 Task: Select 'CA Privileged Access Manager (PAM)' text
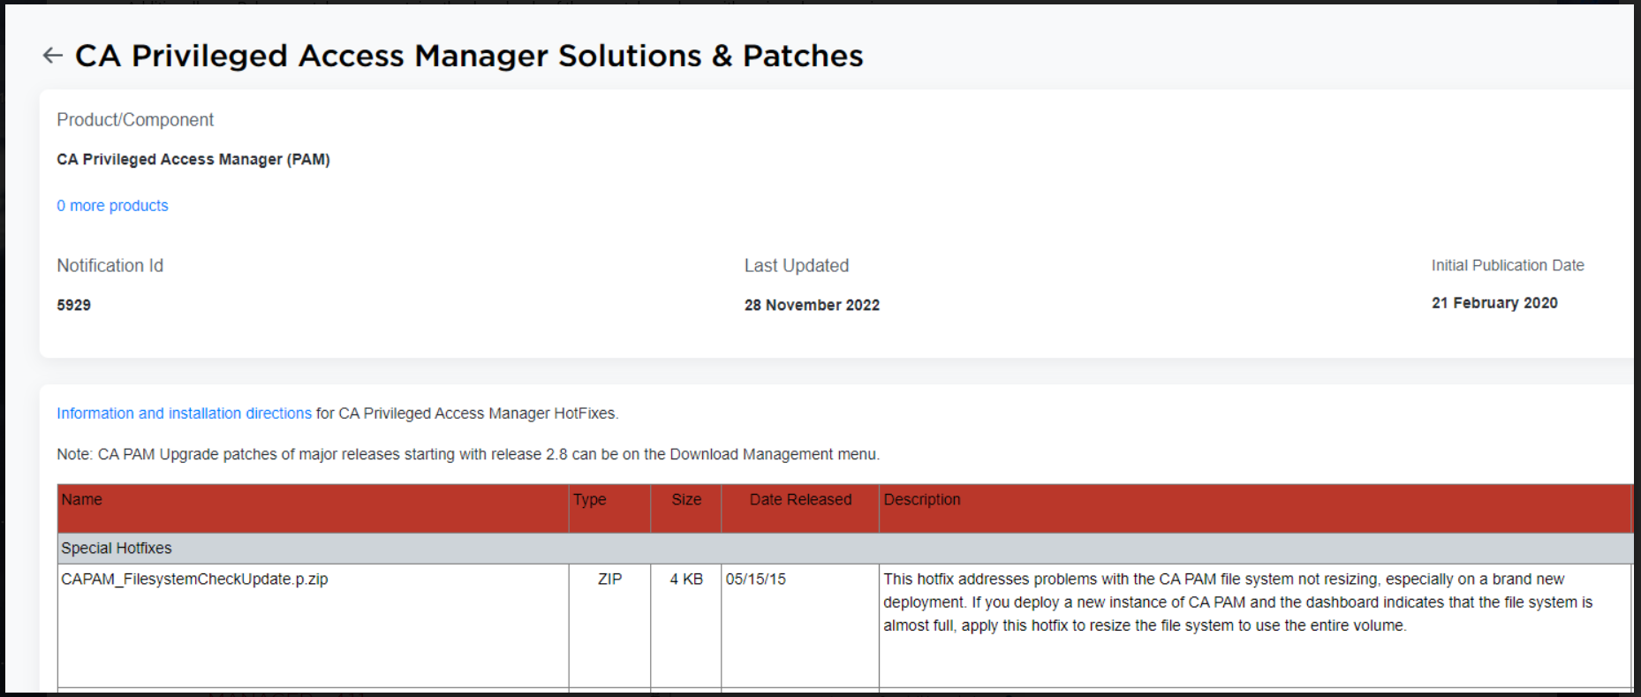(x=193, y=160)
